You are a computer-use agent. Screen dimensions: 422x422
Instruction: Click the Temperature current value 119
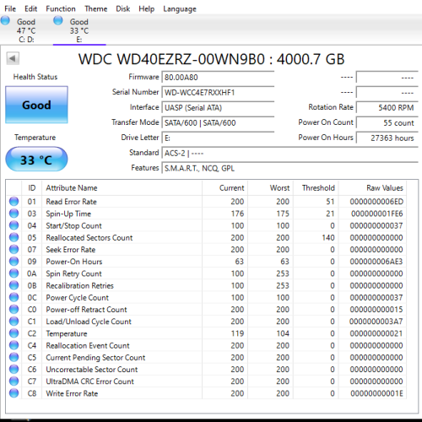click(x=237, y=333)
